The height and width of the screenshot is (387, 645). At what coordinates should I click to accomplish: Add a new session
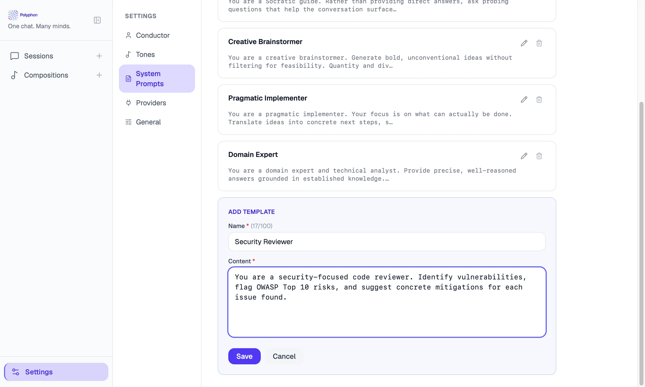99,56
